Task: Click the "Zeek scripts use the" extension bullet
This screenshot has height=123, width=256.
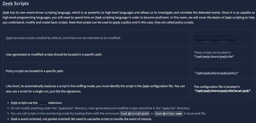Action: coord(24,103)
